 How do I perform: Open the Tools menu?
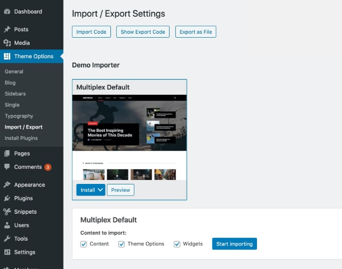coord(32,239)
